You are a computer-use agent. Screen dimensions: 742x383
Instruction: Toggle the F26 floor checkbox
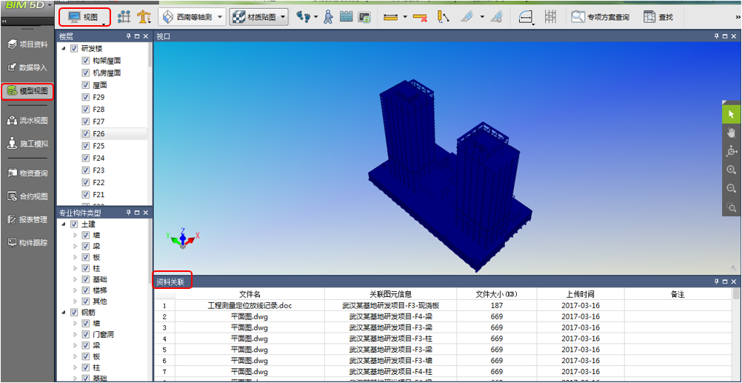coord(86,133)
